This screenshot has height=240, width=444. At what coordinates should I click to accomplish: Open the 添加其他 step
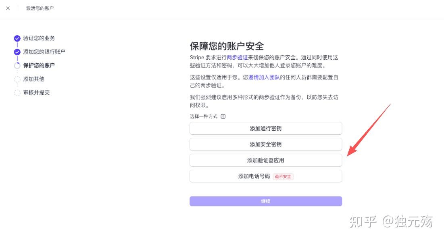[34, 79]
